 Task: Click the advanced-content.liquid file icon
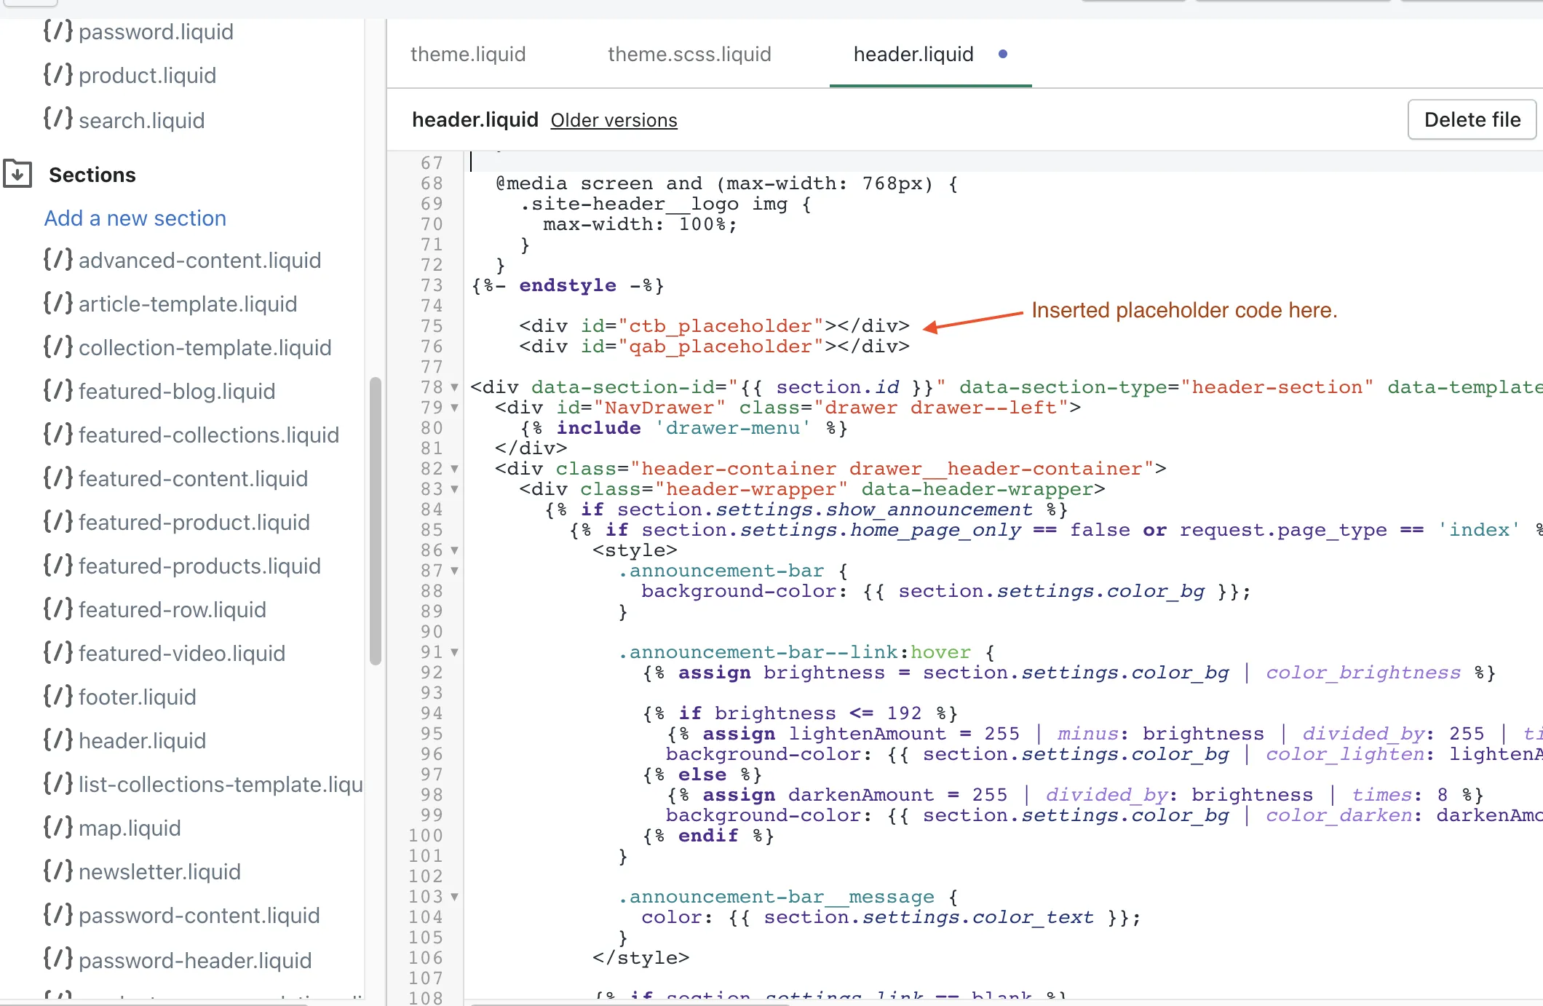point(58,260)
